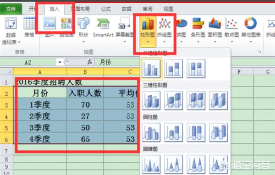The height and width of the screenshot is (175, 275).
Task: Choose 100% stacked cone chart thumbnail
Action: tap(196, 164)
